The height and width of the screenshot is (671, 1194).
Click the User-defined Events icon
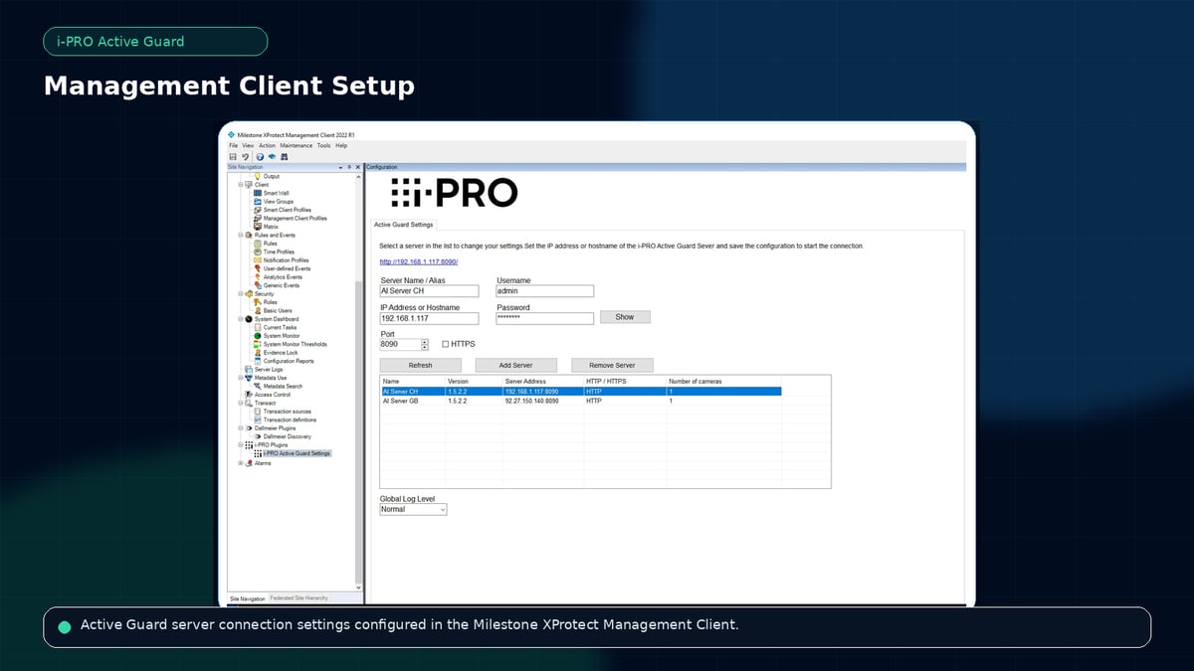coord(258,268)
